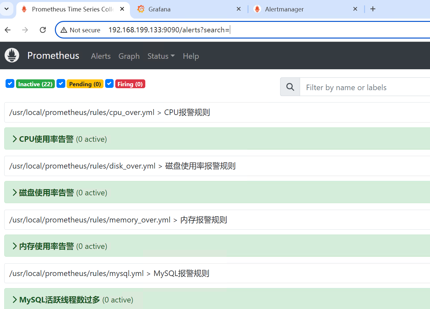Reload the page with the refresh icon
Screen dimensions: 430x309
click(x=43, y=30)
